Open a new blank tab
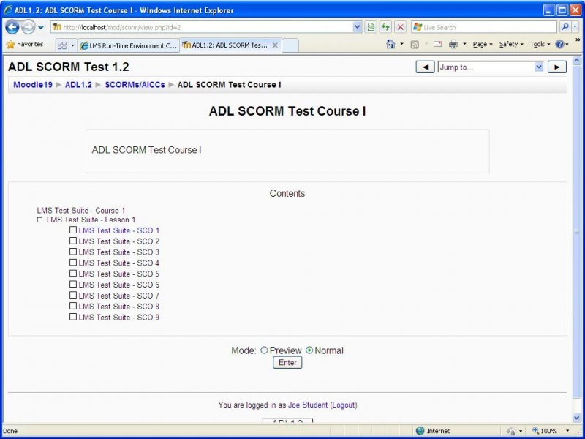This screenshot has width=585, height=439. pos(290,45)
